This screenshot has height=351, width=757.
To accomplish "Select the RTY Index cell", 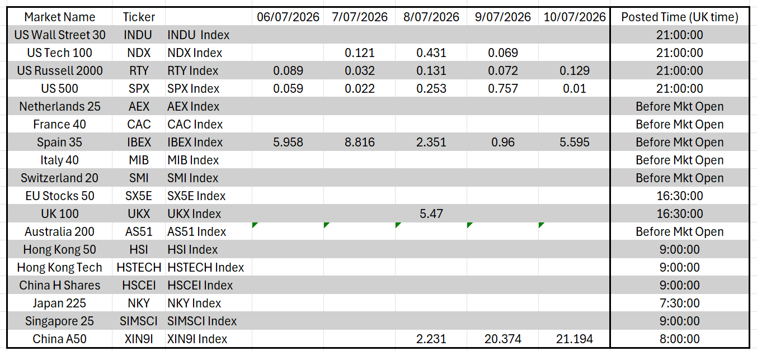I will [209, 70].
